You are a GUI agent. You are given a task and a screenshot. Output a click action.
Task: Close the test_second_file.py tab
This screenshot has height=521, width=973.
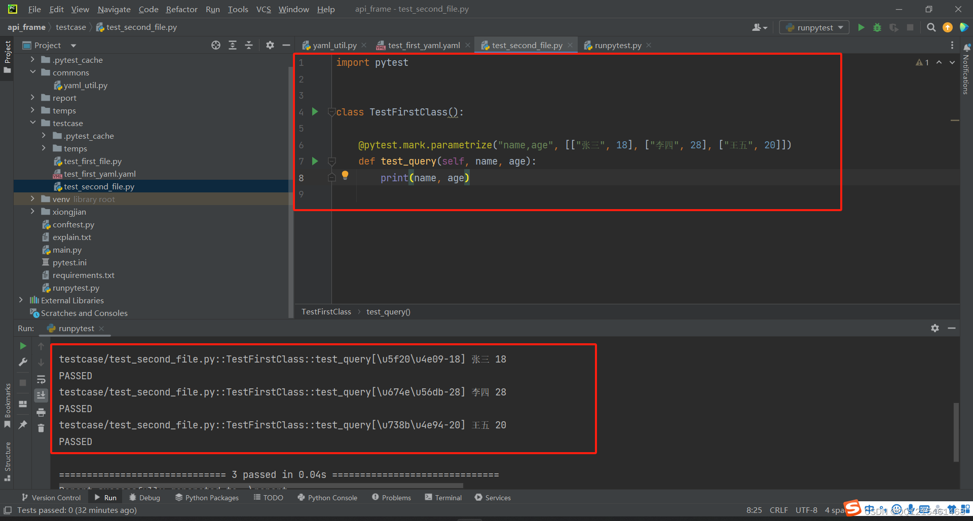click(x=570, y=45)
